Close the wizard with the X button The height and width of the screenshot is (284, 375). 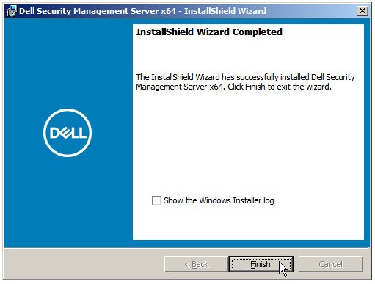pyautogui.click(x=363, y=11)
